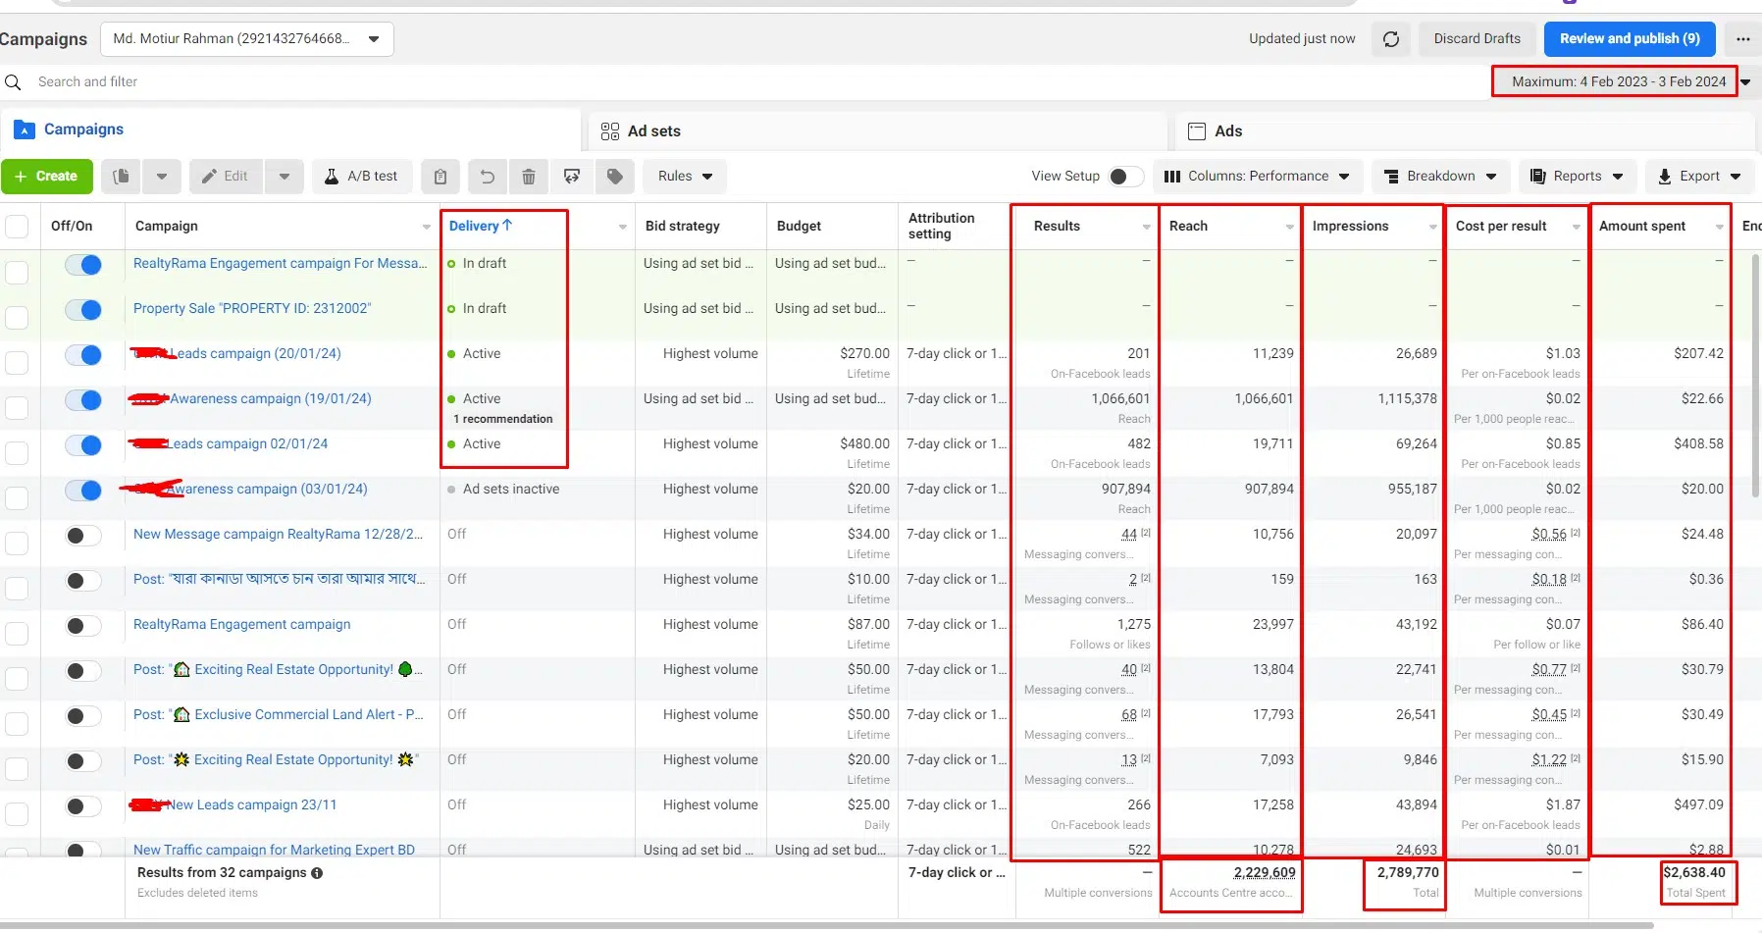Click the clipboard paste icon
This screenshot has height=933, width=1762.
pyautogui.click(x=440, y=177)
